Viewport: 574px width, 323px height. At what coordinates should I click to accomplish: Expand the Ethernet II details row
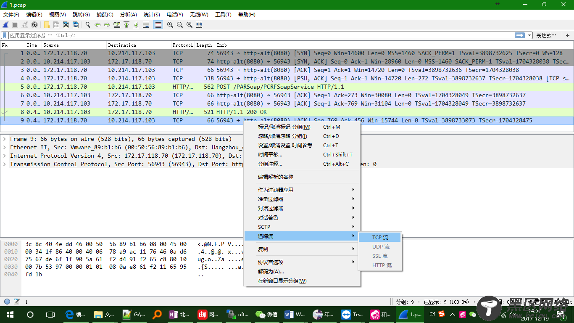tap(5, 147)
